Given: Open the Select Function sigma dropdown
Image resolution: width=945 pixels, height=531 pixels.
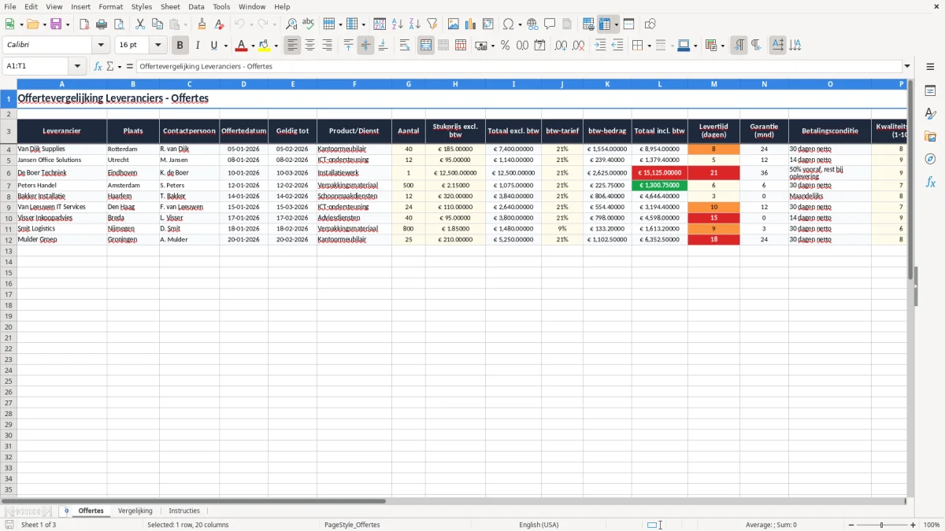Looking at the screenshot, I should [120, 66].
